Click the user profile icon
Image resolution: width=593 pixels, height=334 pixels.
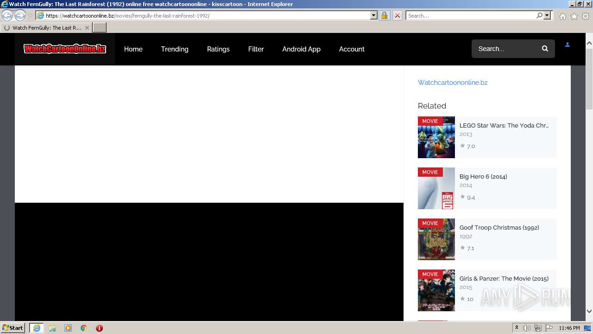[568, 45]
